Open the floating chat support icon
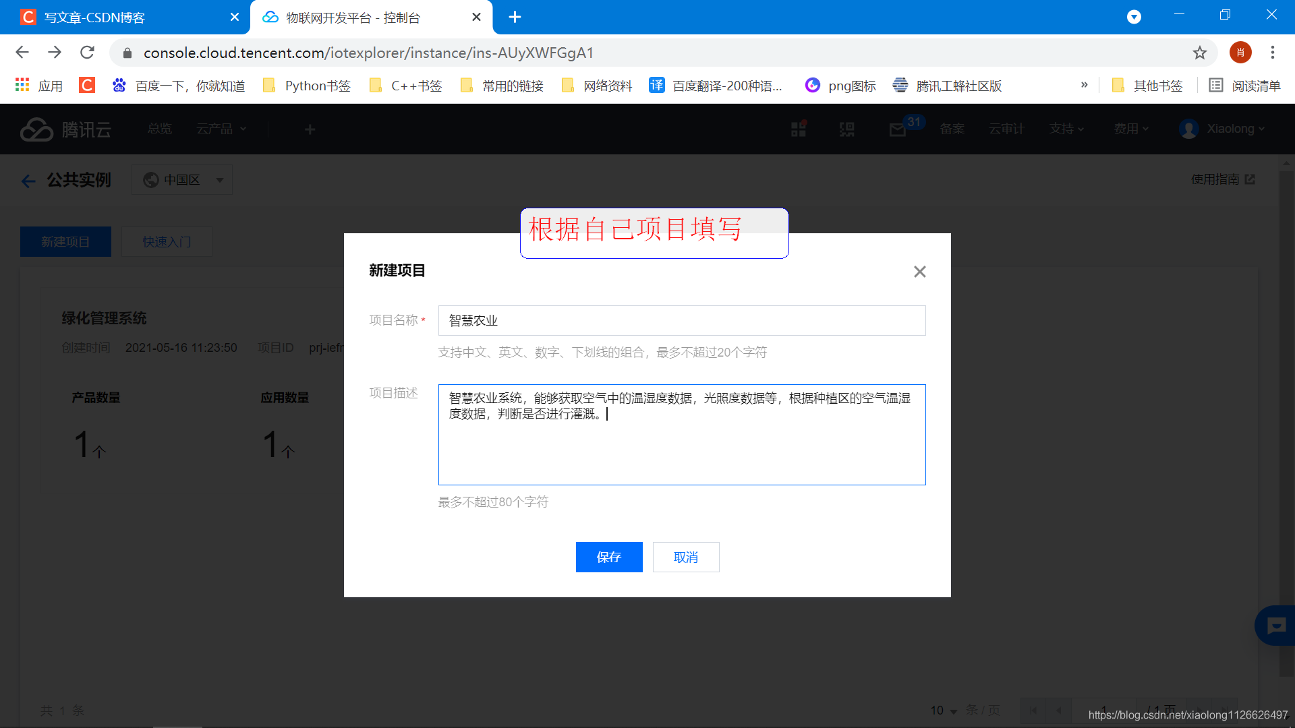1295x728 pixels. (x=1275, y=626)
